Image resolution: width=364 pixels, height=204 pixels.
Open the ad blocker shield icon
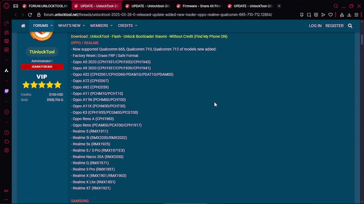click(316, 15)
